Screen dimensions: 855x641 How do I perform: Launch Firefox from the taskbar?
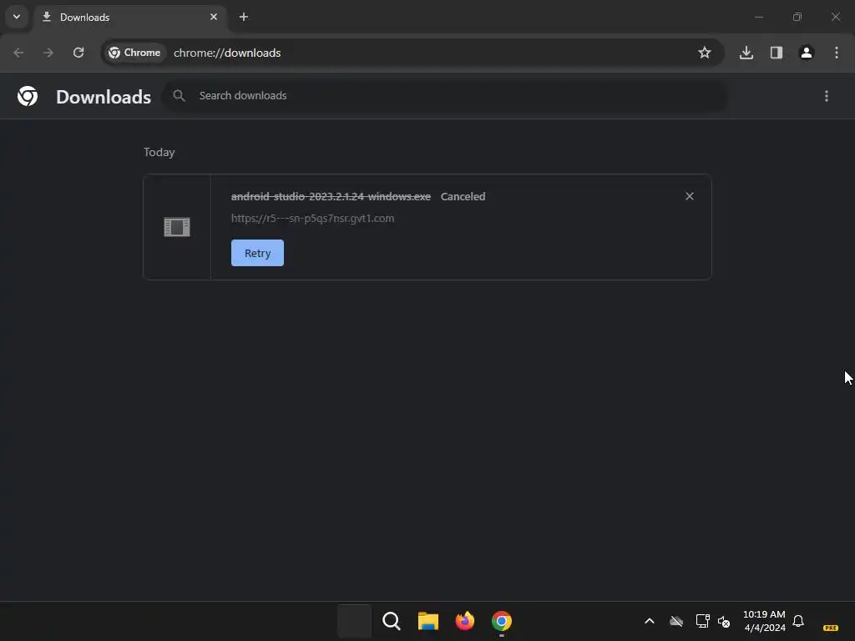[x=464, y=621]
